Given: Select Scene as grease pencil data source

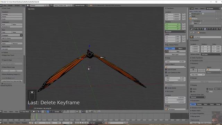Looking at the screenshot, I should click(x=170, y=49).
